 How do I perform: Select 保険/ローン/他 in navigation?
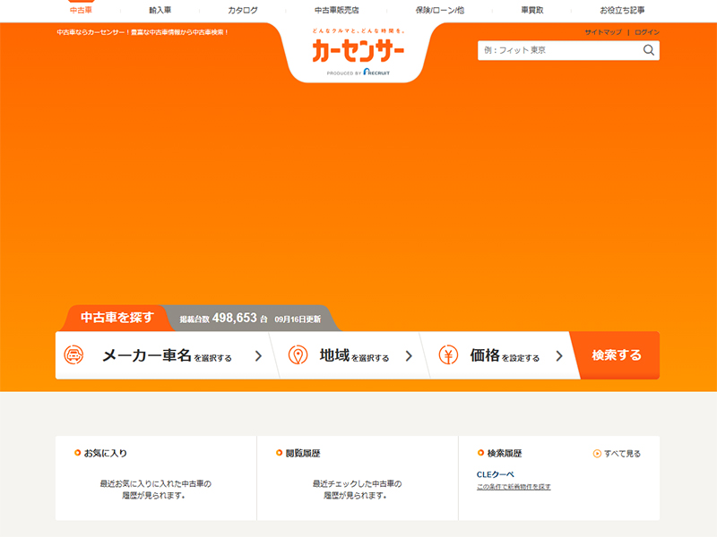[x=440, y=10]
